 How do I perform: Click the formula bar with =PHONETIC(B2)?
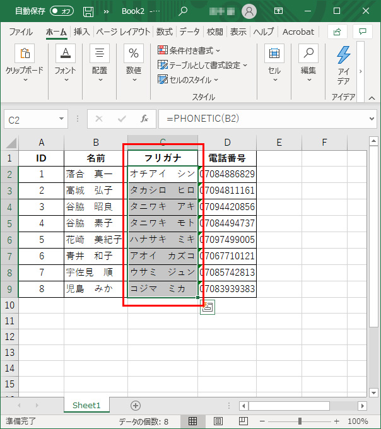(x=262, y=119)
